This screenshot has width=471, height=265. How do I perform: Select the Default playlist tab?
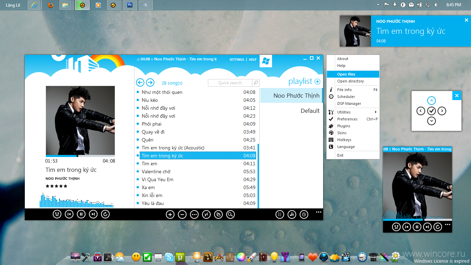pyautogui.click(x=291, y=111)
